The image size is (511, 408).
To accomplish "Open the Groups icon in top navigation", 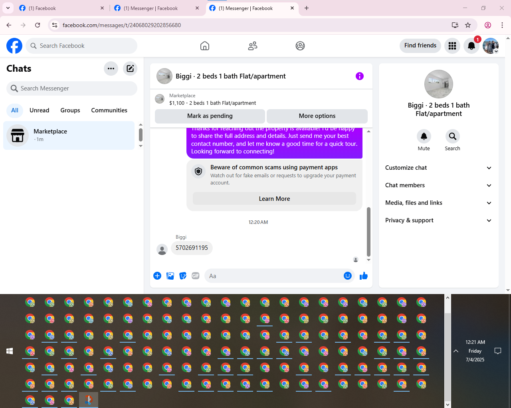I will [x=300, y=46].
